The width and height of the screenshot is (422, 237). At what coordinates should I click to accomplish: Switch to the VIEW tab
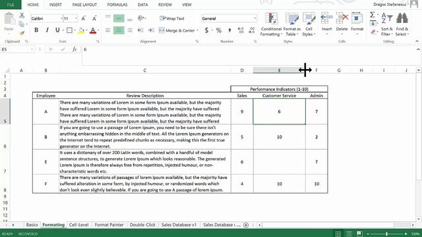[187, 5]
